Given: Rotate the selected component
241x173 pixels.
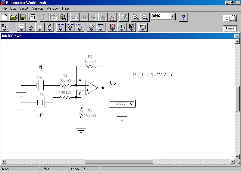Looking at the screenshot, I should tap(75, 17).
